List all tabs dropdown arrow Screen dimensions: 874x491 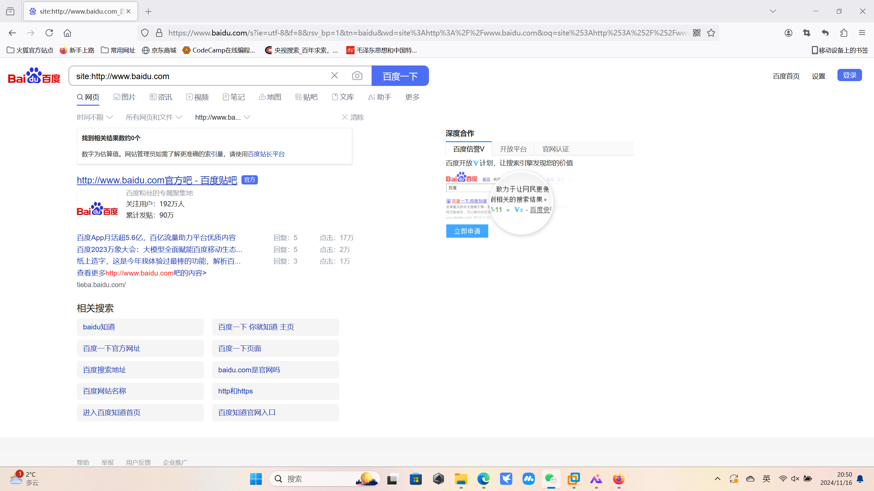pyautogui.click(x=773, y=11)
